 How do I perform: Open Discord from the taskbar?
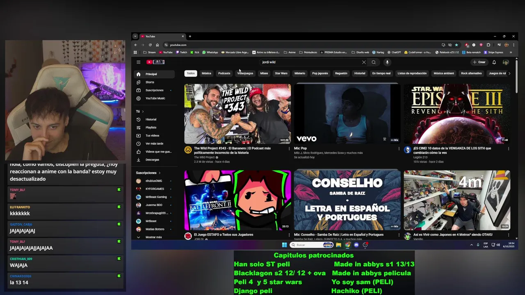point(356,245)
